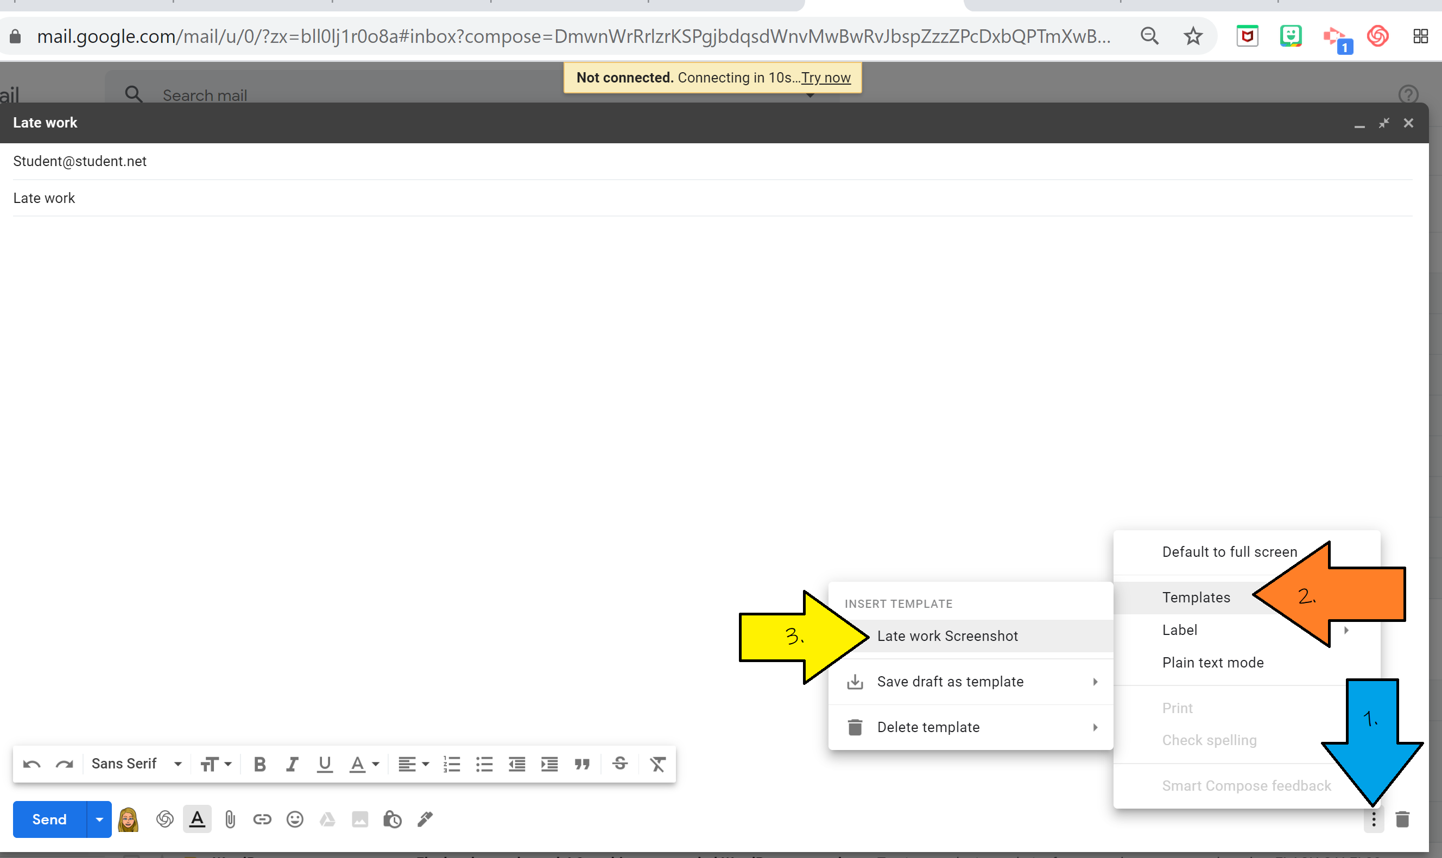Click the Try now reconnect link

[825, 77]
